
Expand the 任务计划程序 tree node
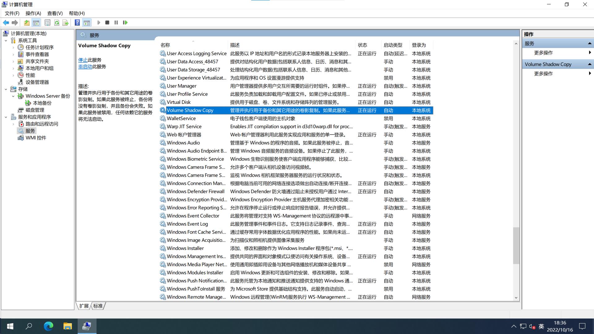[13, 47]
